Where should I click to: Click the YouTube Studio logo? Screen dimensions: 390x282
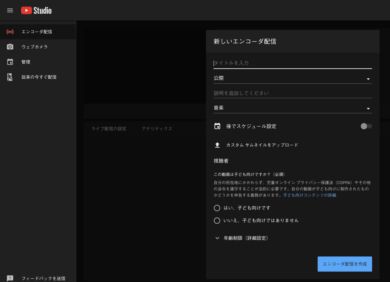pyautogui.click(x=36, y=10)
